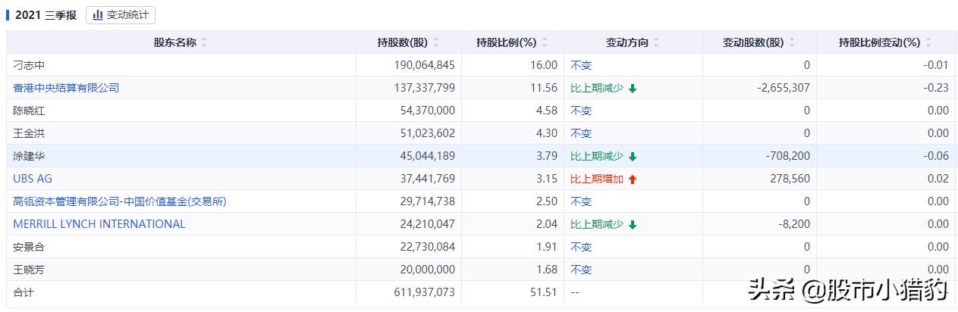Sort by 持股数(股) column arrows
This screenshot has height=312, width=958.
(x=435, y=42)
